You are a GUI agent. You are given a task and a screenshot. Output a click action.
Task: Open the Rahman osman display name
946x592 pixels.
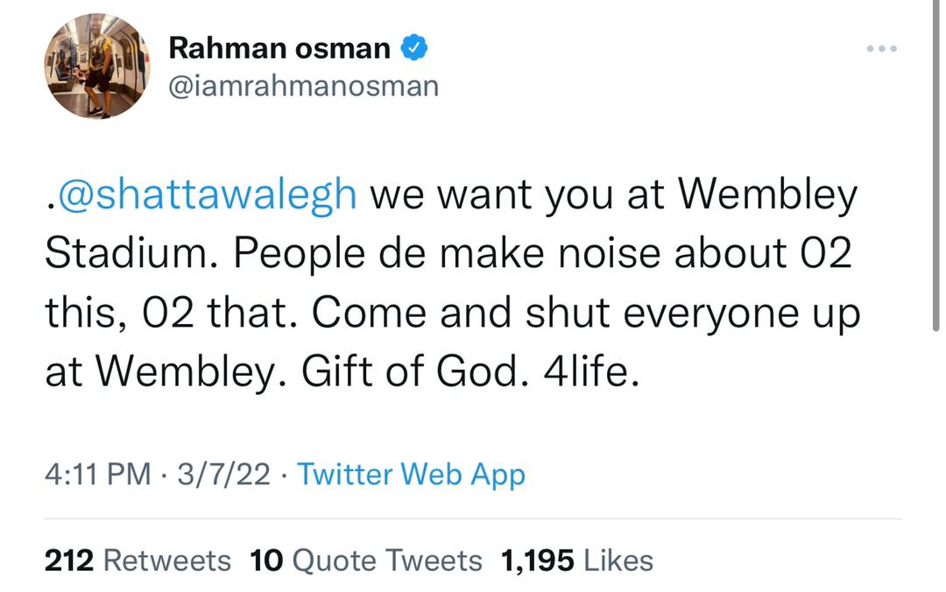pos(279,48)
